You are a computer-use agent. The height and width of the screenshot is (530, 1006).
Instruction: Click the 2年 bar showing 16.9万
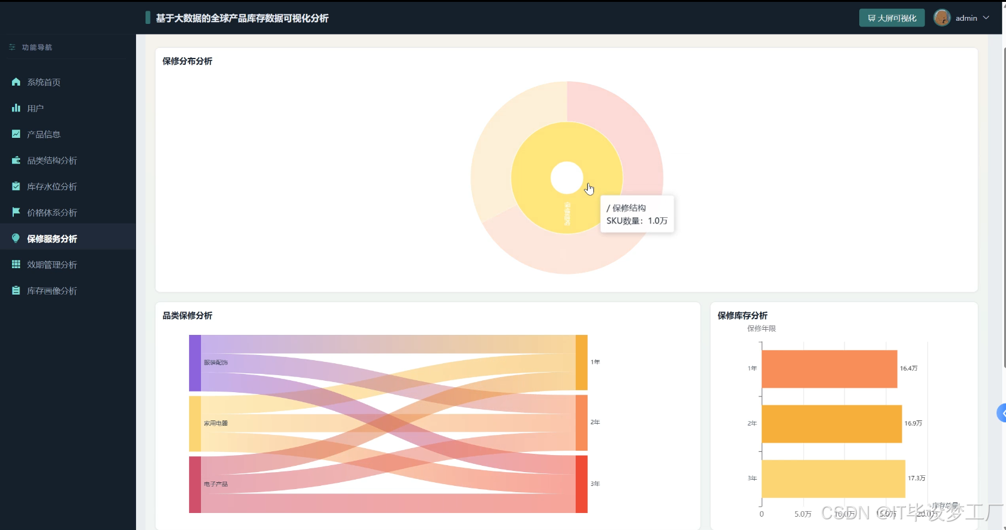tap(832, 424)
